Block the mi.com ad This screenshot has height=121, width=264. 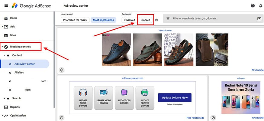(213, 118)
